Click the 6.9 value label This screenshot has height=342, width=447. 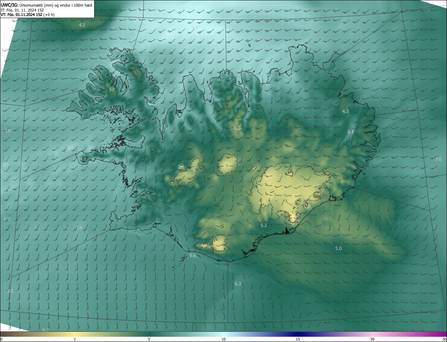(x=7, y=219)
